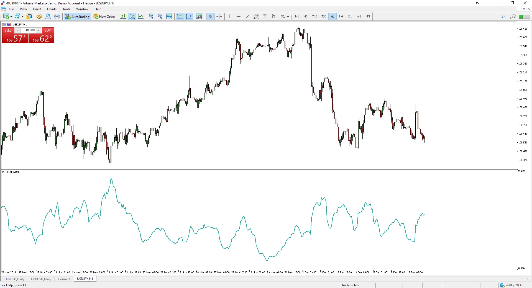Click the buy price 108.62 tile
532x288 pixels.
pyautogui.click(x=41, y=38)
